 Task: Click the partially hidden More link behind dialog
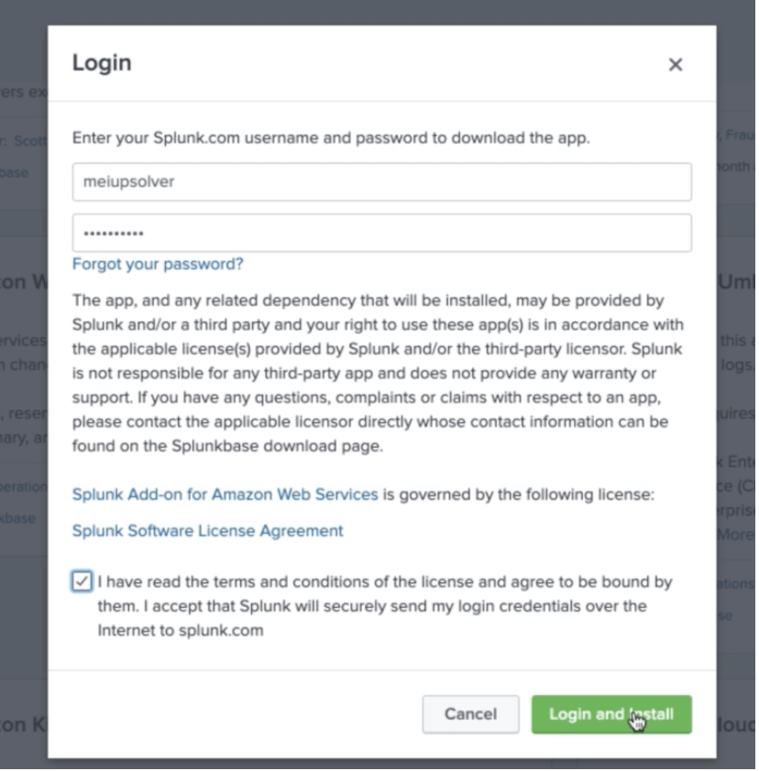click(735, 534)
